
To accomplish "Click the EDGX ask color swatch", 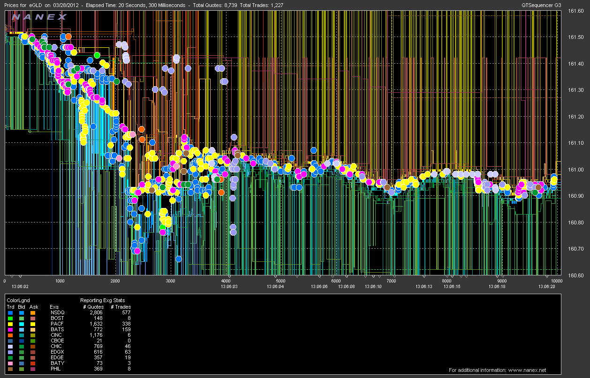I will pos(32,352).
